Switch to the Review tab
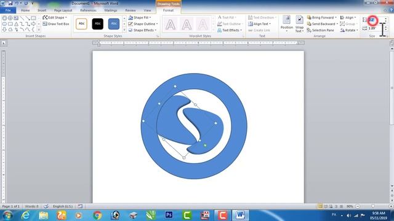Screen dimensions: 394x221 [131, 10]
